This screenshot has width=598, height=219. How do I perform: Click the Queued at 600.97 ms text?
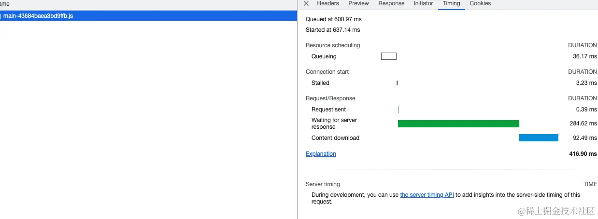tap(334, 19)
